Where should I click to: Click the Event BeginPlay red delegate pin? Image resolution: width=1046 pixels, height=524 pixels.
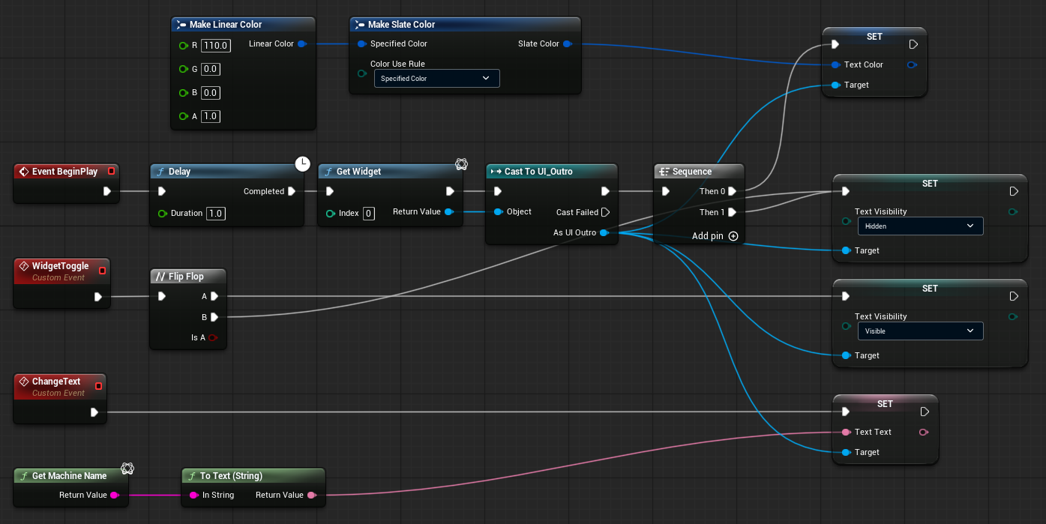[112, 171]
